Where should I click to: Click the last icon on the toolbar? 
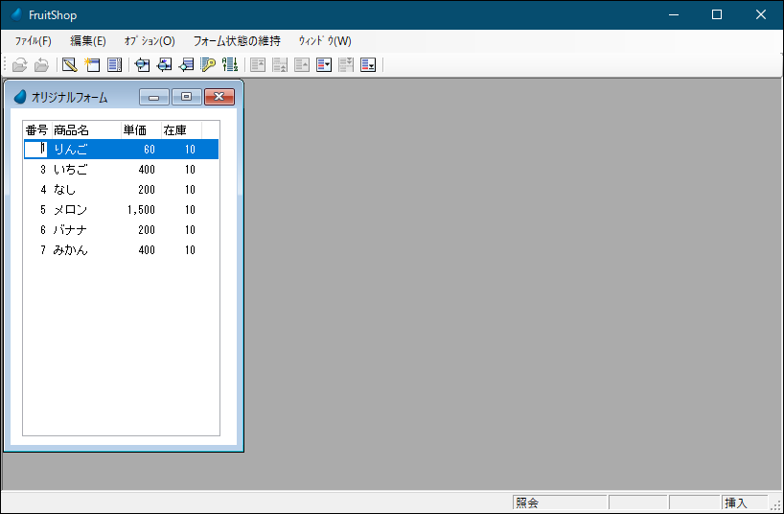368,65
